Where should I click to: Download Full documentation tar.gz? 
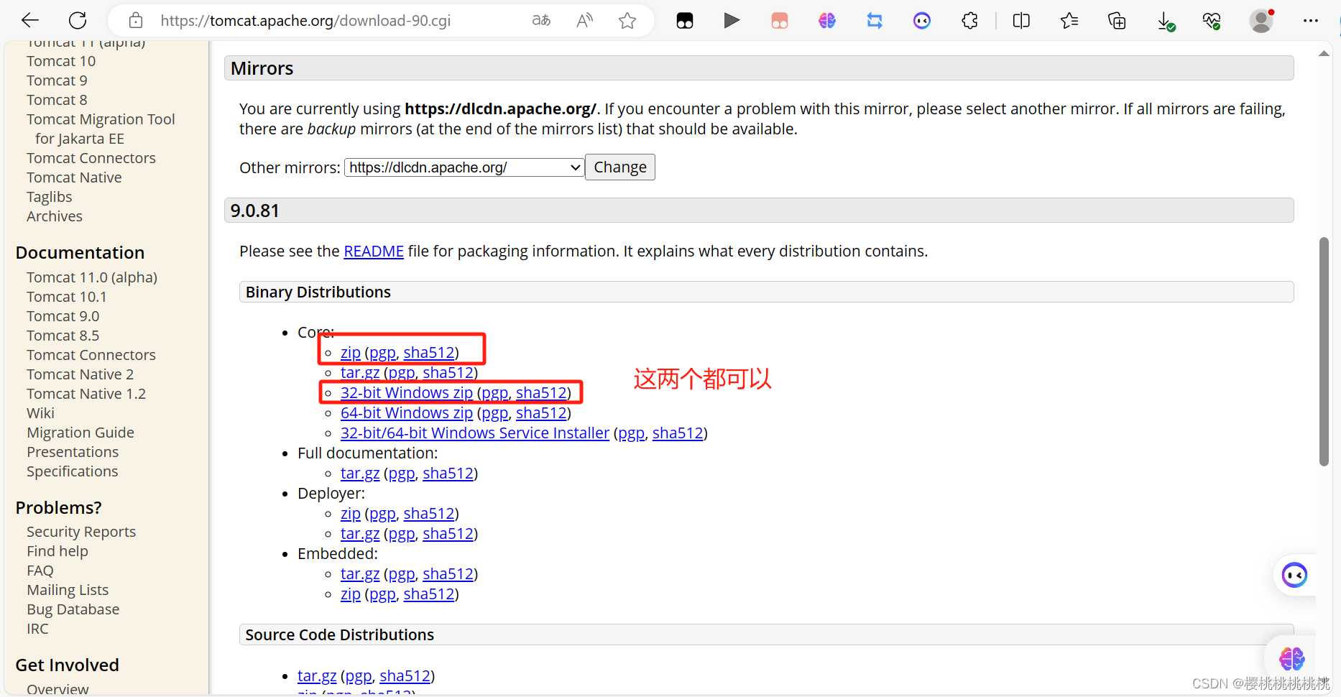[360, 474]
